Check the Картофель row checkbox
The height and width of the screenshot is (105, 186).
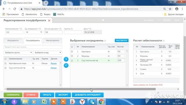pyautogui.click(x=72, y=52)
